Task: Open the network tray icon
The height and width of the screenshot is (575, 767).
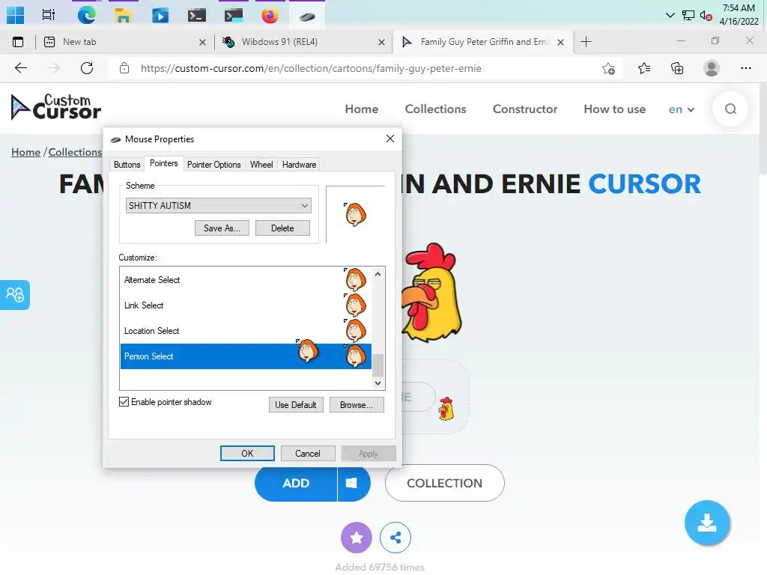Action: coord(688,15)
